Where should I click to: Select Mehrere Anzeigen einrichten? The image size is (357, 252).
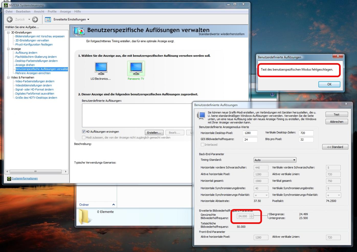point(33,73)
